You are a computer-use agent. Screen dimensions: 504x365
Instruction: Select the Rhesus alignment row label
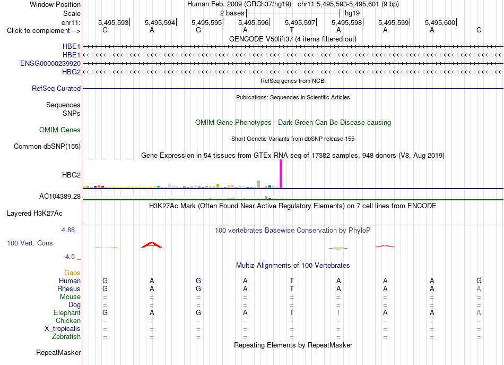(x=69, y=288)
